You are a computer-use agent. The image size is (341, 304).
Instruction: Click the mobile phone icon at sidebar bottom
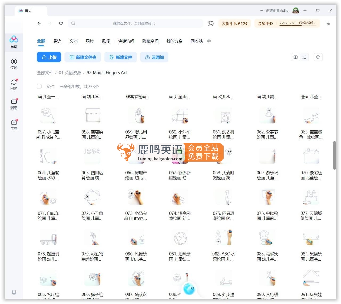tap(14, 292)
